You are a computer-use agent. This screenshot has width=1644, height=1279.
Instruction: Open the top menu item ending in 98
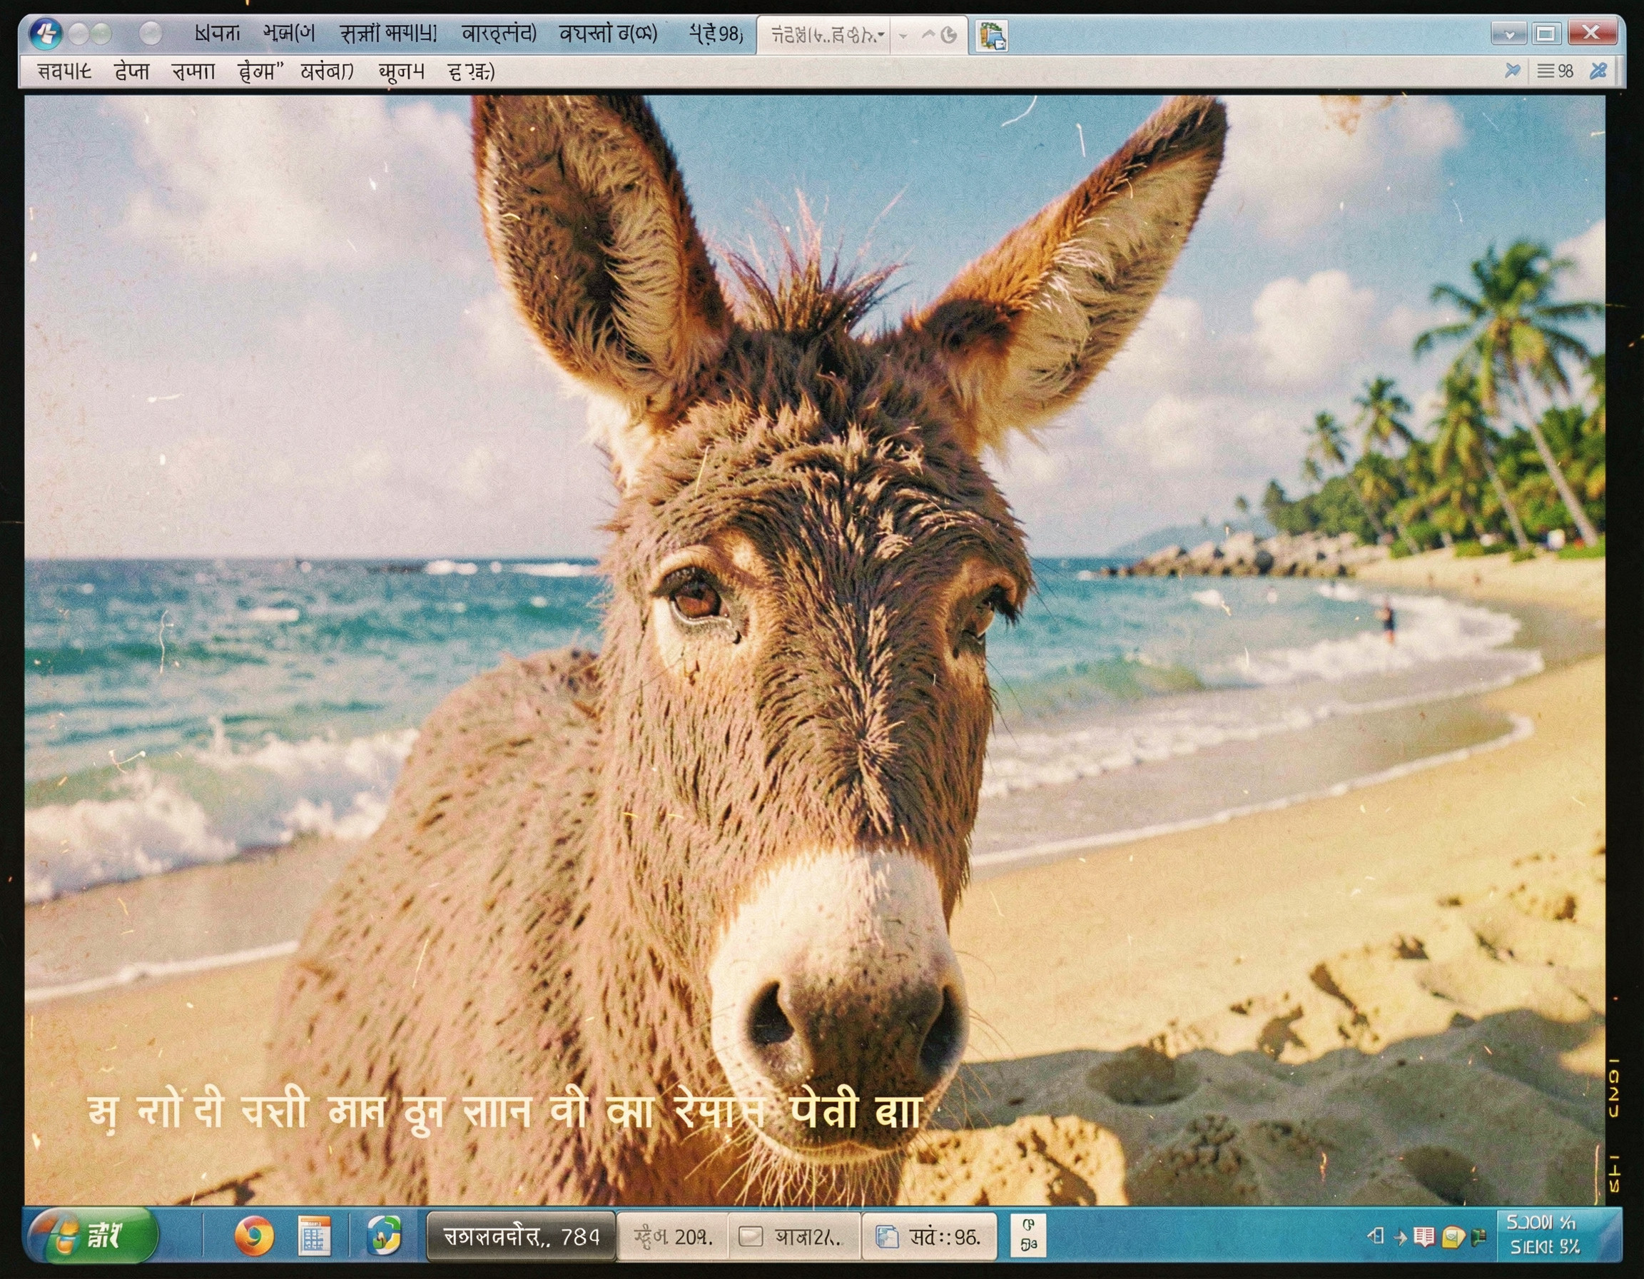(x=715, y=34)
